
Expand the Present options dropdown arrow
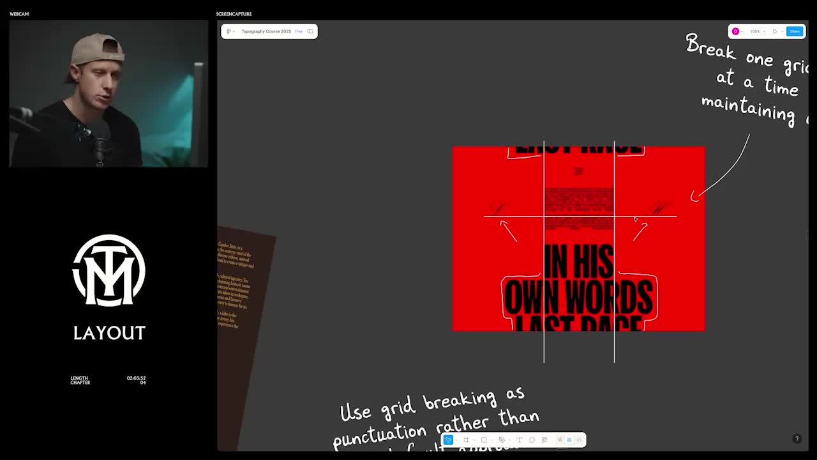783,31
